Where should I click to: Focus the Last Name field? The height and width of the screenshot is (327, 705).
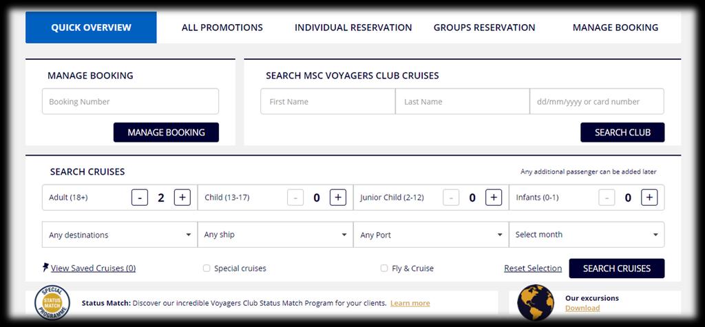(x=462, y=101)
